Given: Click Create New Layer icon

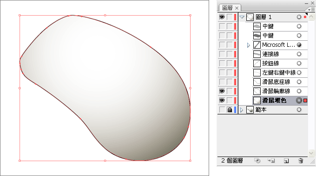Looking at the screenshot, I should [286, 161].
